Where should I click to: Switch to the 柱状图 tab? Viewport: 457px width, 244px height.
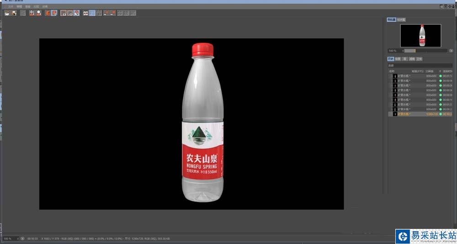(x=401, y=20)
